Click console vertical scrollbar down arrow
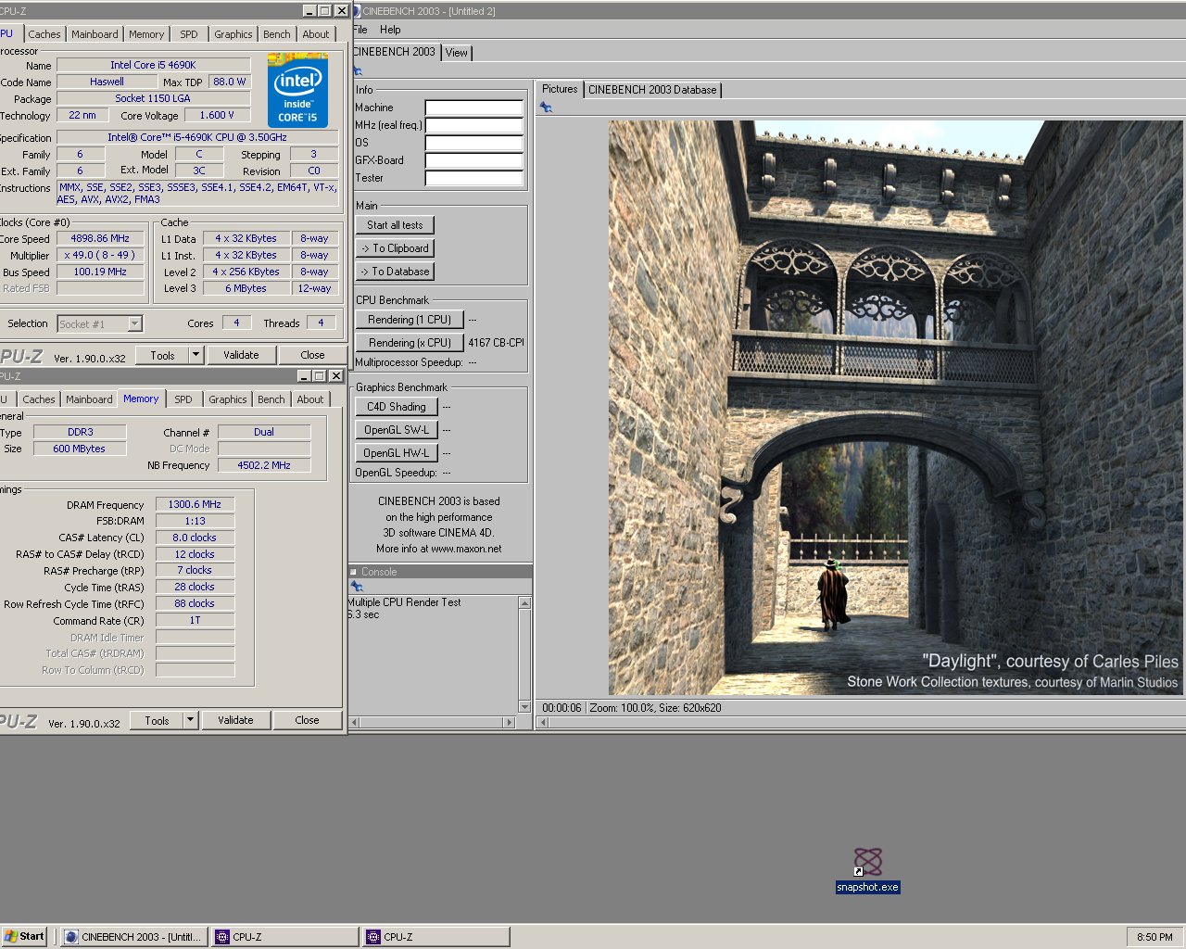The height and width of the screenshot is (949, 1186). pyautogui.click(x=525, y=707)
